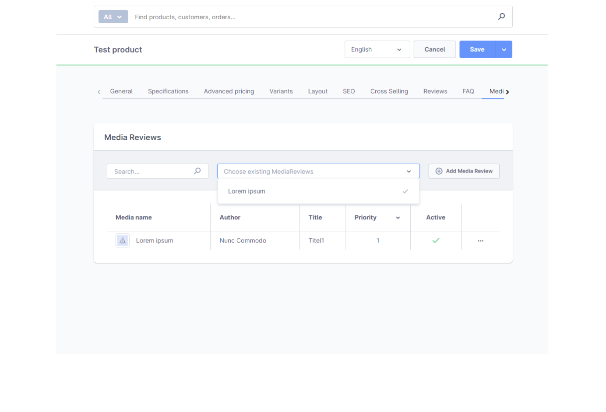This screenshot has width=606, height=412.
Task: Open the FAQ tab
Action: 468,92
